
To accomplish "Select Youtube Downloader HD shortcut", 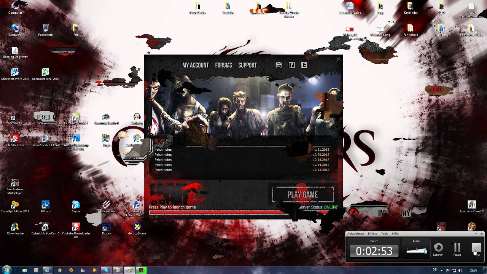I will [x=76, y=230].
